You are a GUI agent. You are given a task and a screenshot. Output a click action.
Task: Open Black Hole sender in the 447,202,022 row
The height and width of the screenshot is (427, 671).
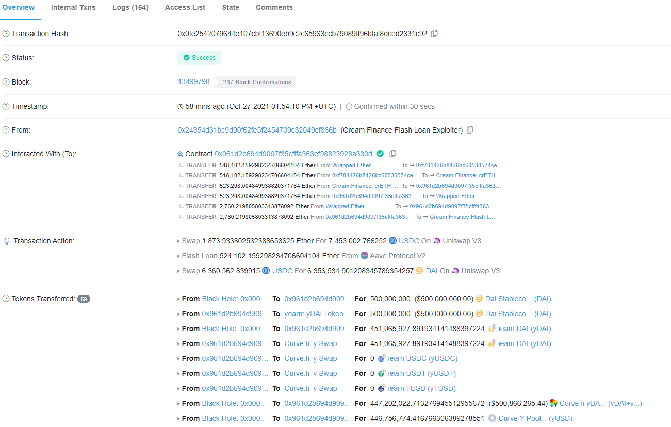tap(235, 403)
